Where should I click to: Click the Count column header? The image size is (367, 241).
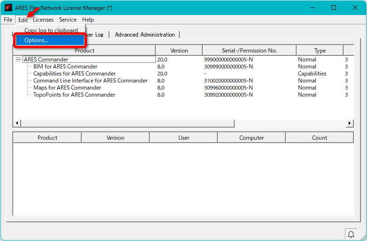point(320,138)
